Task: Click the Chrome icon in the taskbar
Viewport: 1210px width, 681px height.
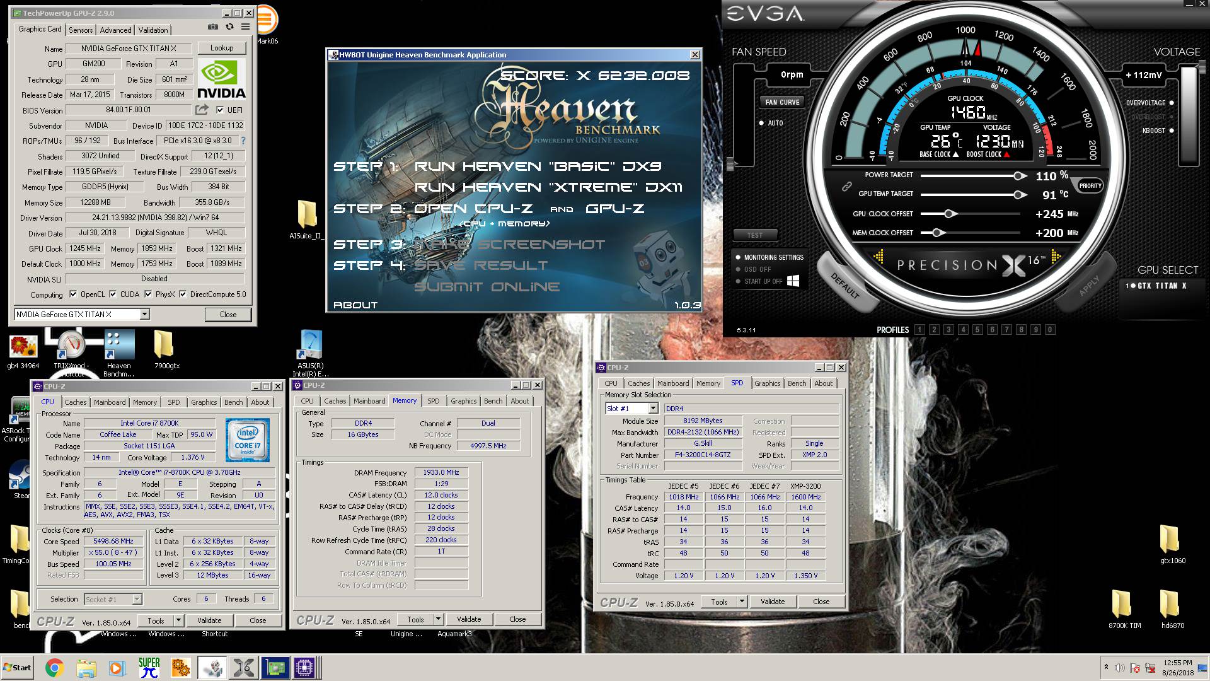Action: point(54,668)
